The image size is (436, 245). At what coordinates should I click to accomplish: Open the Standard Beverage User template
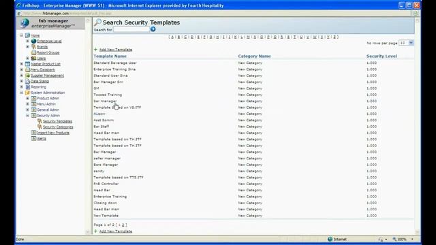pyautogui.click(x=115, y=63)
